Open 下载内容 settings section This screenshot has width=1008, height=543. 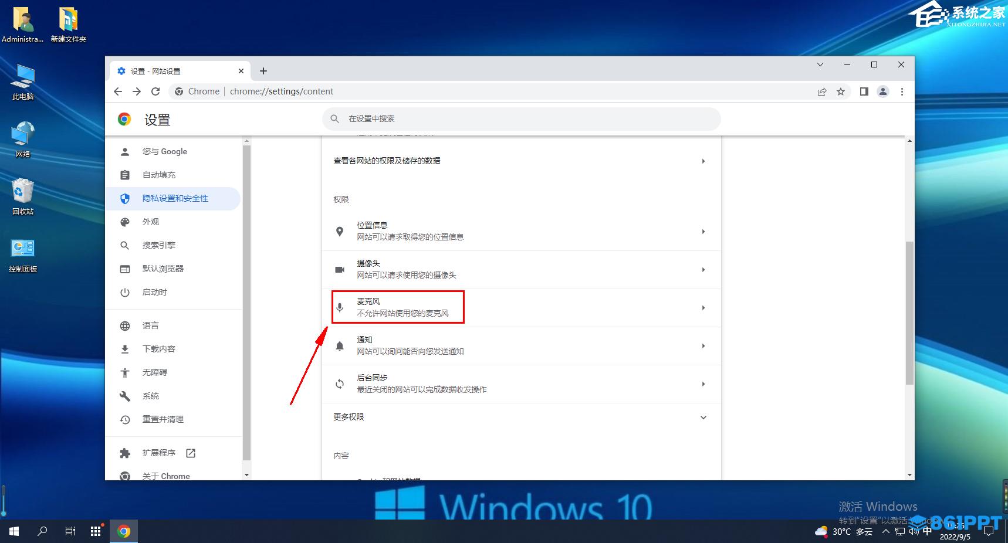(x=159, y=349)
